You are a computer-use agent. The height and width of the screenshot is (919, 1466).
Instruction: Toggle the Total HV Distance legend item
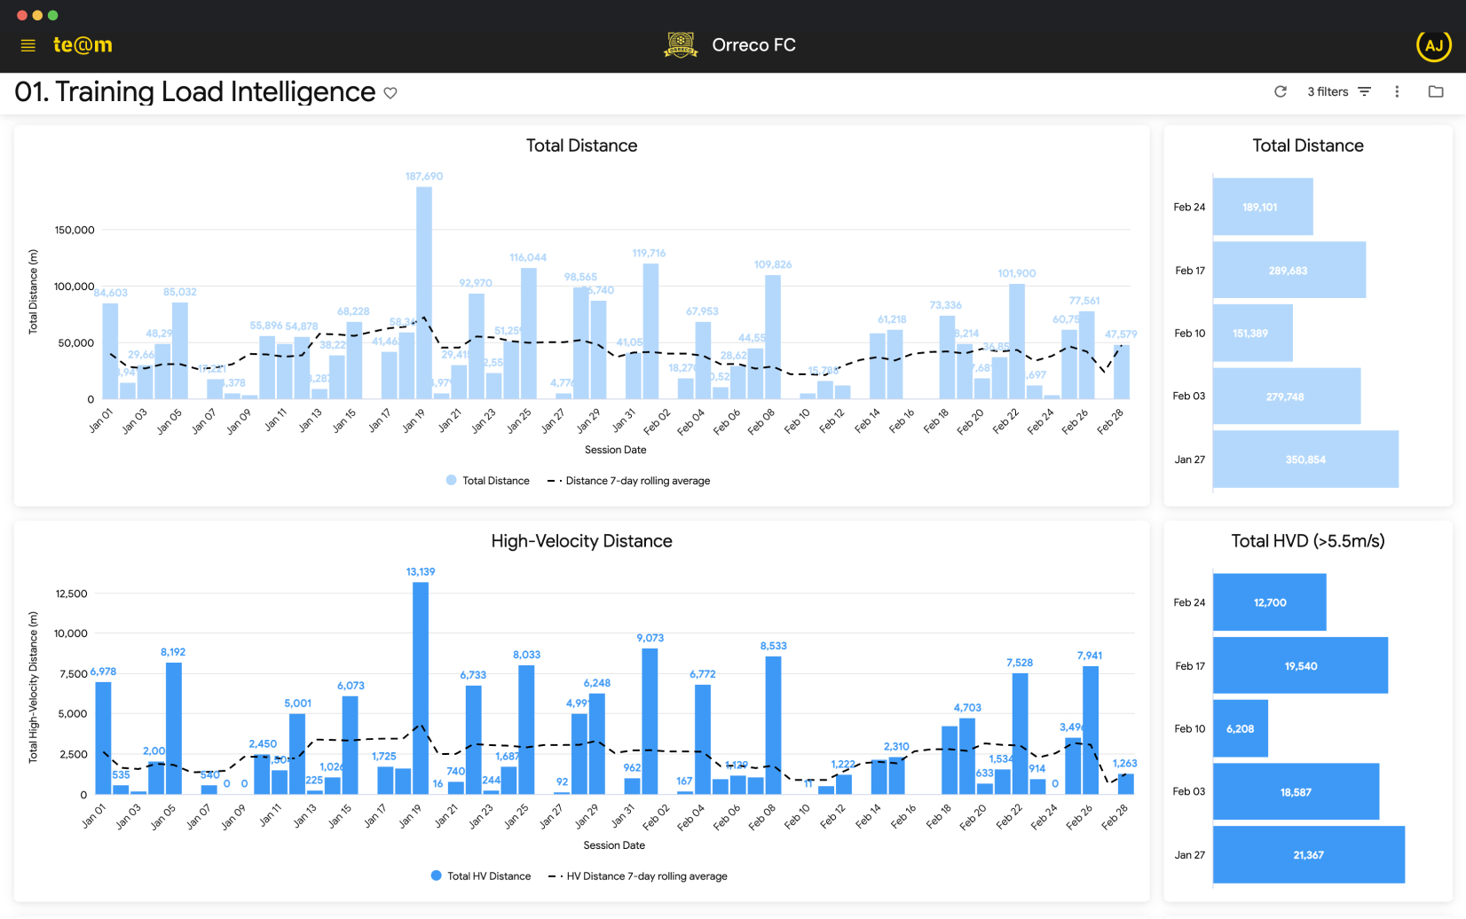[x=480, y=876]
